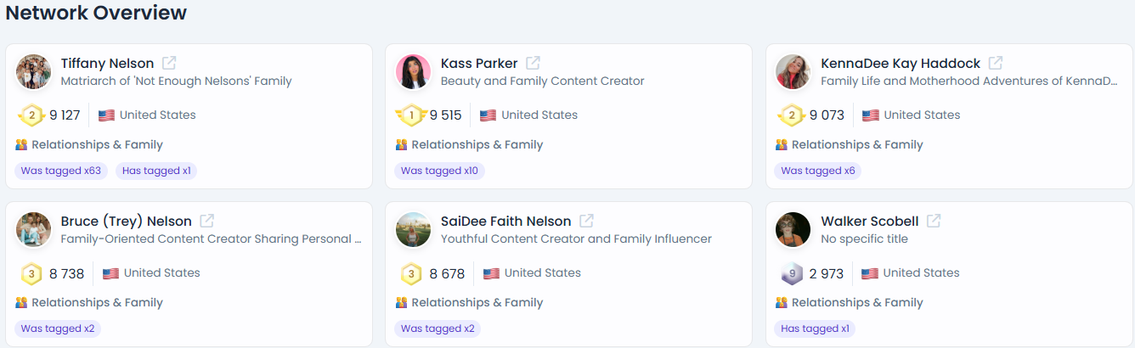
Task: Click the "Was tagged x6" tag
Action: coord(817,171)
